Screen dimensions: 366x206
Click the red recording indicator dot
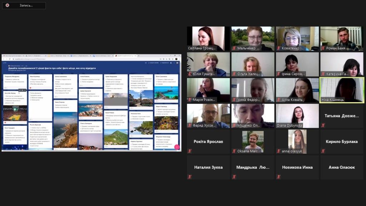tap(7, 5)
